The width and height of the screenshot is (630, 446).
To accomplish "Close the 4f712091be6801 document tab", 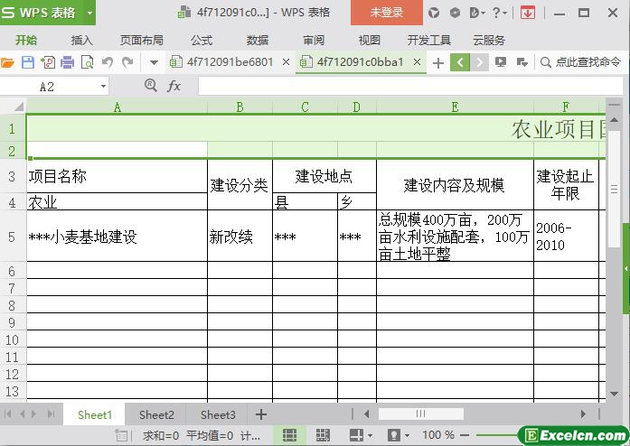I will [x=286, y=61].
